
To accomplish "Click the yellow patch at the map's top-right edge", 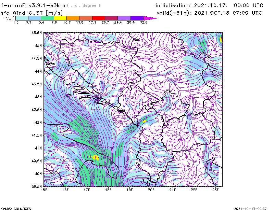I will click(221, 40).
